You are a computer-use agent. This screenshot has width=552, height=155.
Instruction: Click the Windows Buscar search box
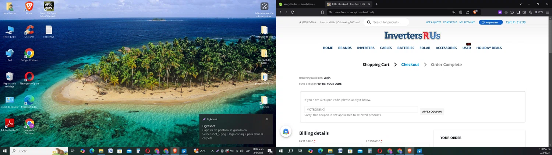tap(39, 151)
